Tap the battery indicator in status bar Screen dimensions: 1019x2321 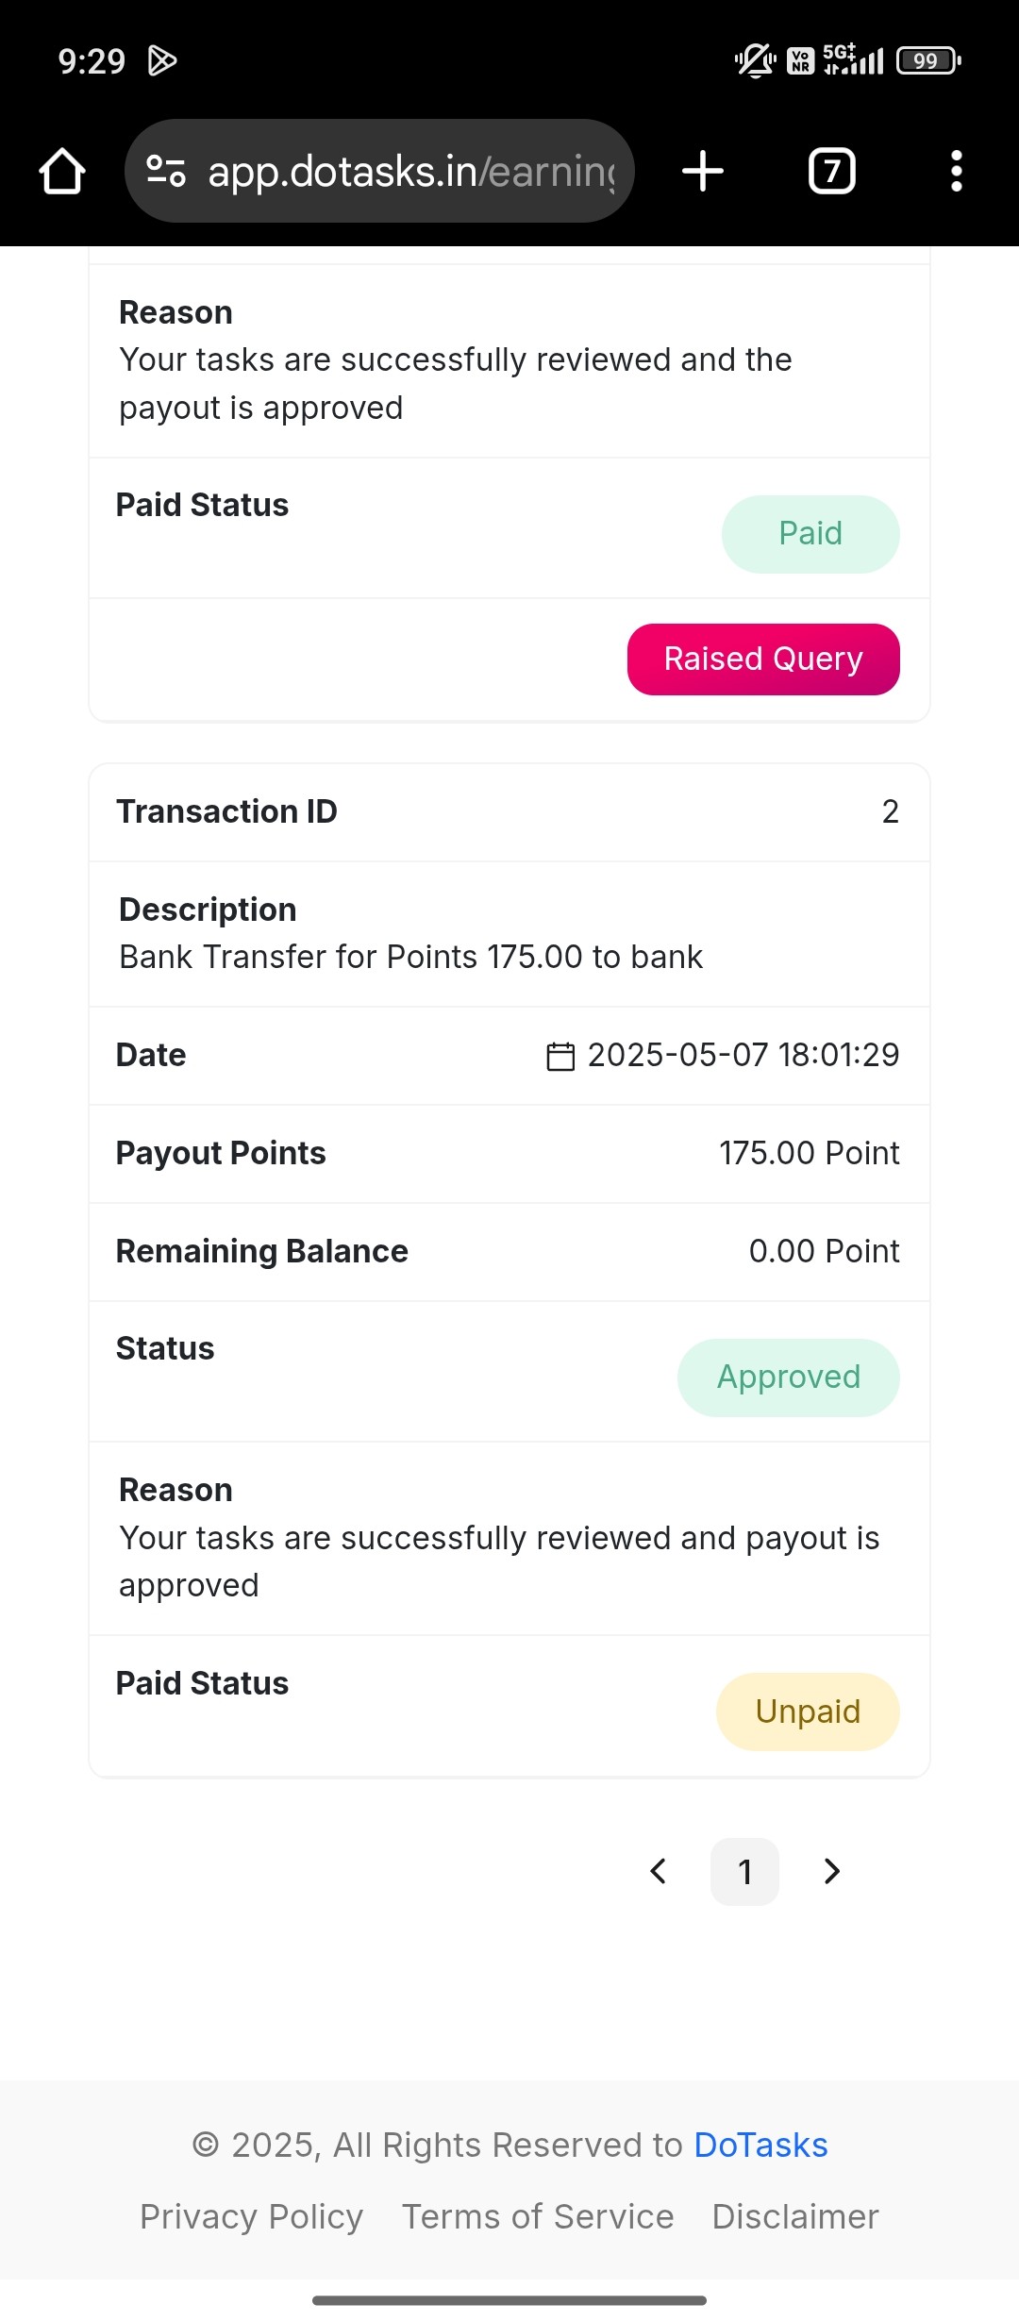point(928,61)
